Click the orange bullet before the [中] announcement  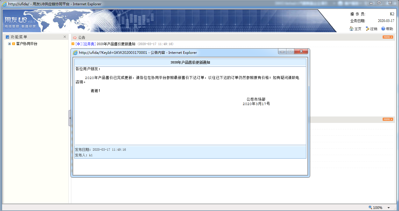click(73, 44)
